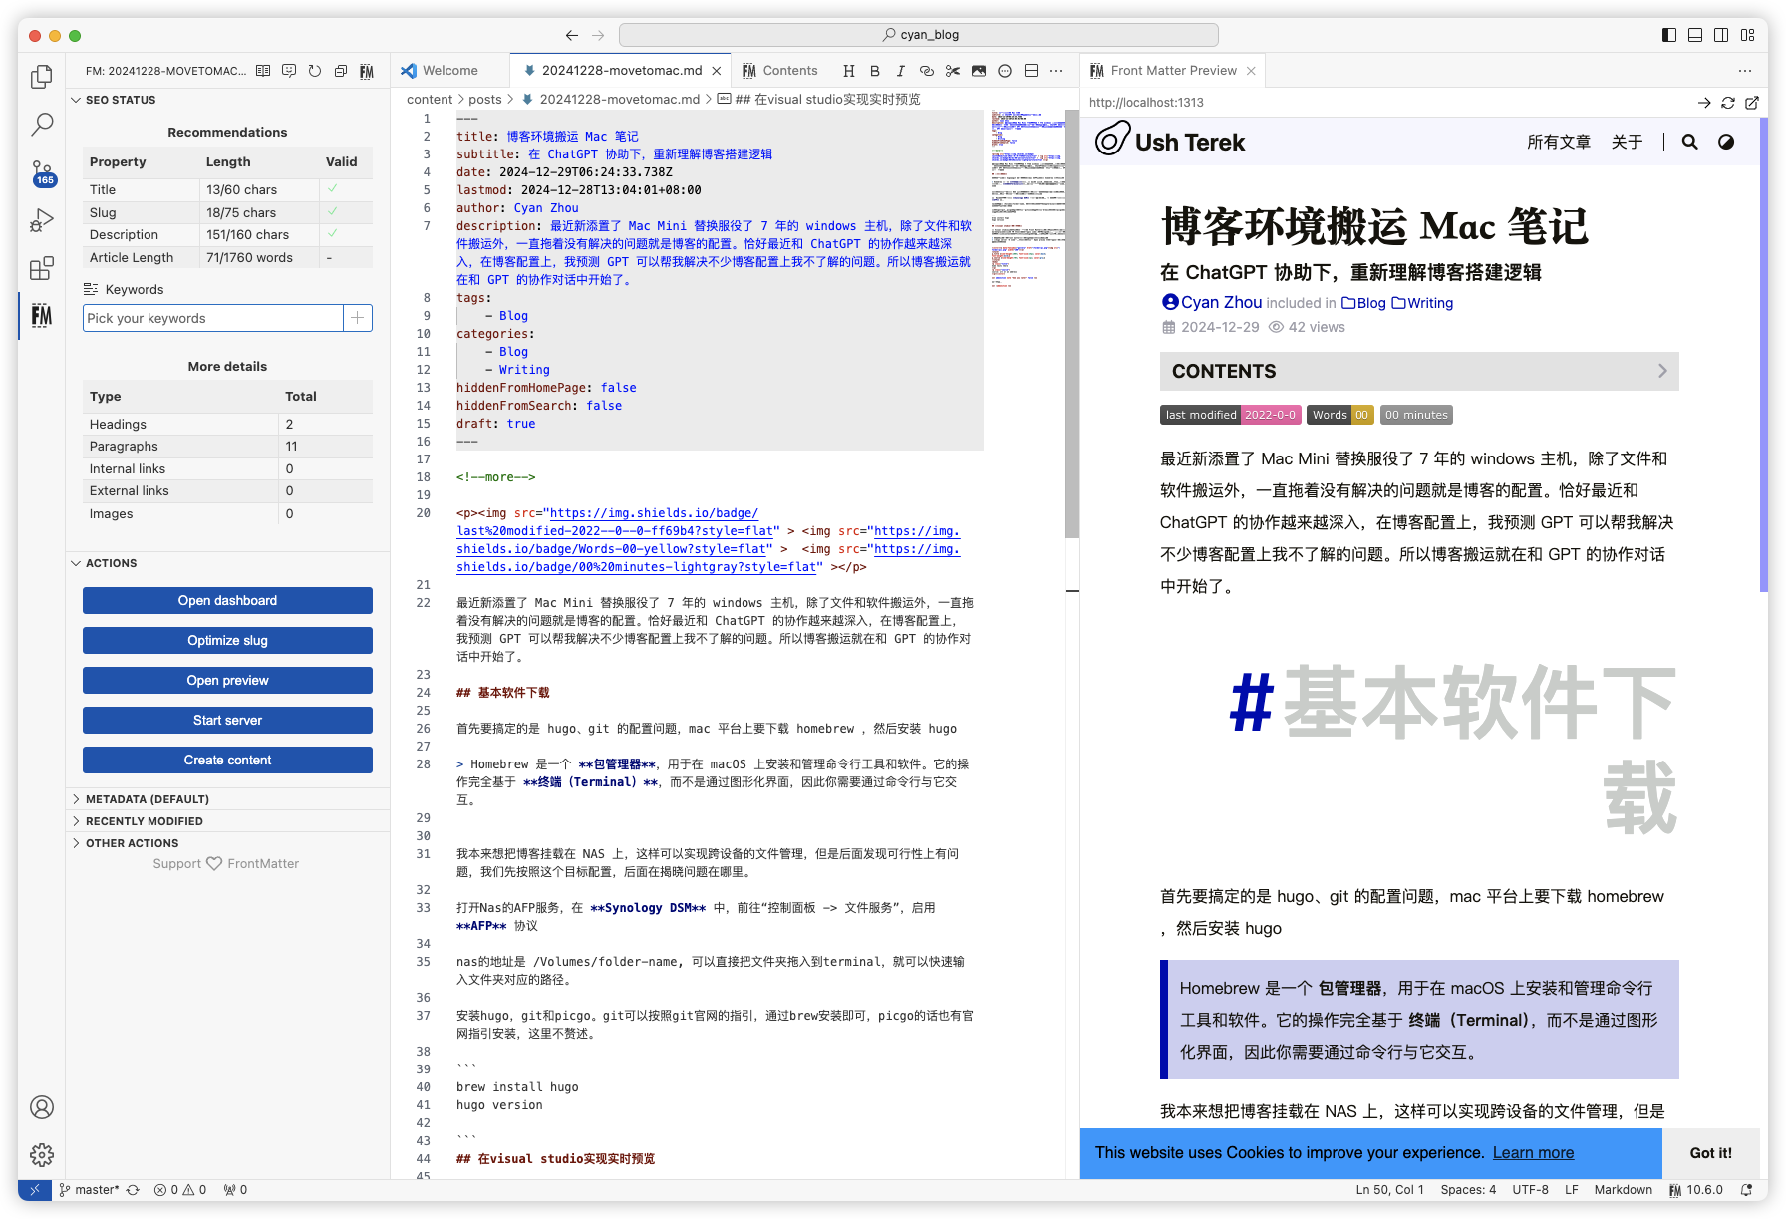This screenshot has width=1786, height=1219.
Task: Select the 20241228-movetomac.md tab
Action: 621,71
